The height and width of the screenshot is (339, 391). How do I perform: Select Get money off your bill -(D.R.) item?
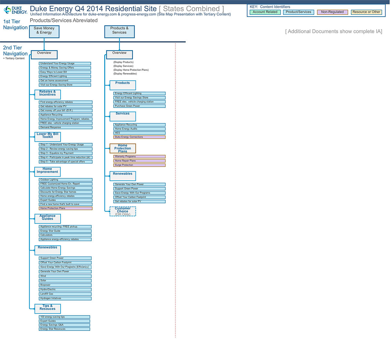coord(65,111)
